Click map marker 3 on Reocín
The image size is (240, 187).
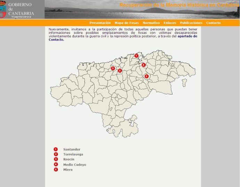[113, 68]
